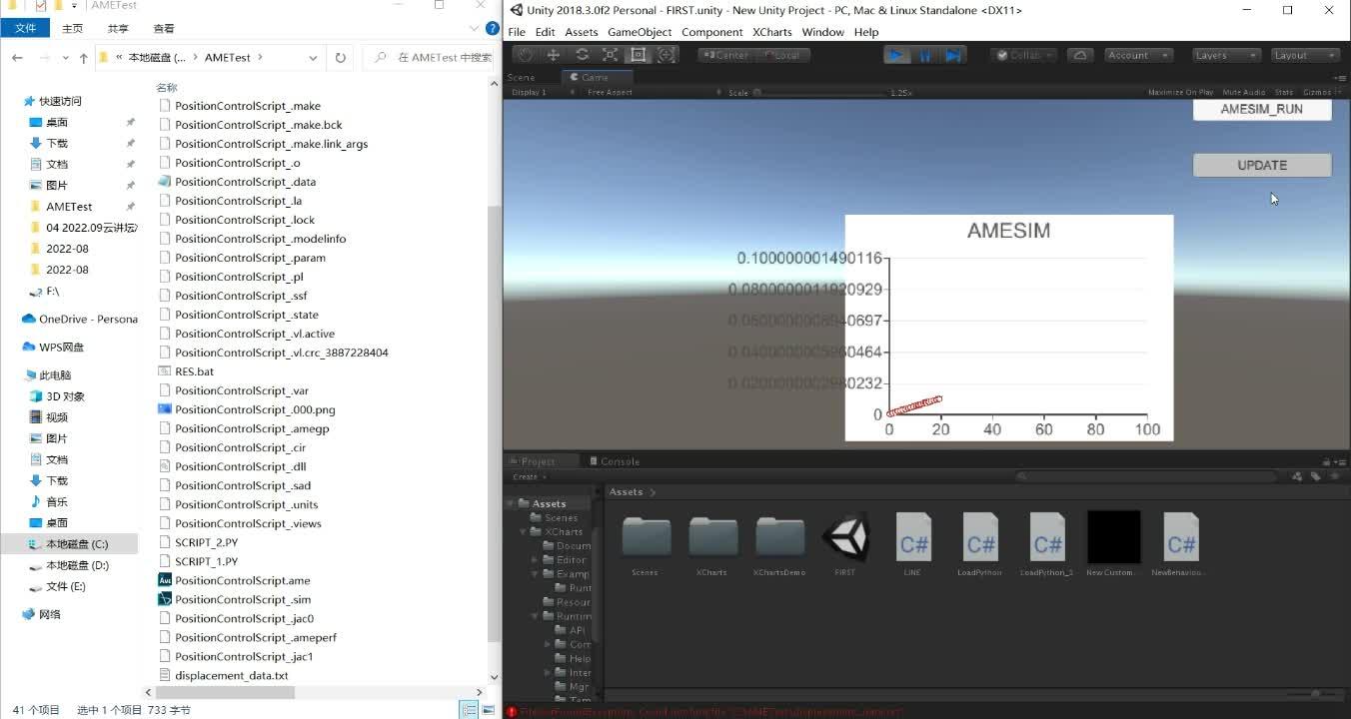Open the XCharts menu

[x=771, y=31]
